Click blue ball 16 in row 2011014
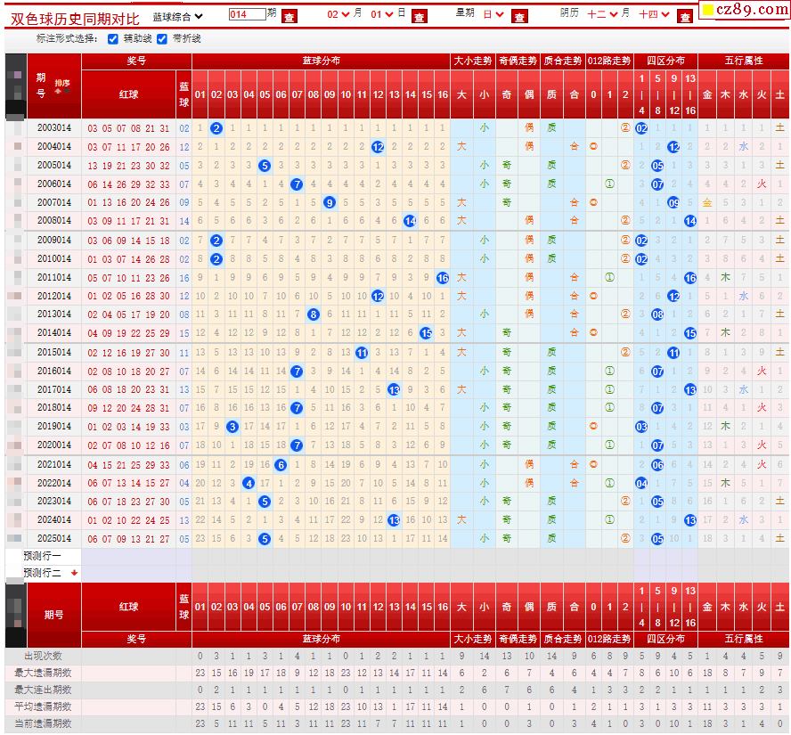Image resolution: width=791 pixels, height=735 pixels. [x=443, y=277]
